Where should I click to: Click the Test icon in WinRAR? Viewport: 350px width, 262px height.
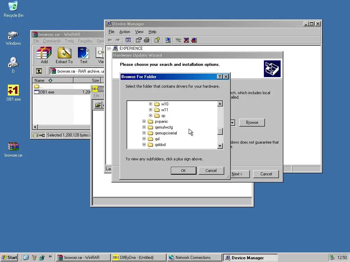84,55
